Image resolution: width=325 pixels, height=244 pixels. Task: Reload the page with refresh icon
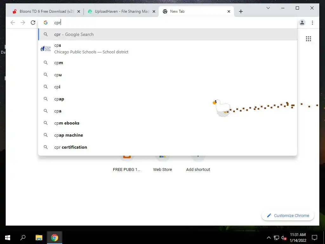point(33,23)
